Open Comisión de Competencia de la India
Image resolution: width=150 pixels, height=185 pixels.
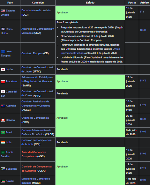point(36,142)
